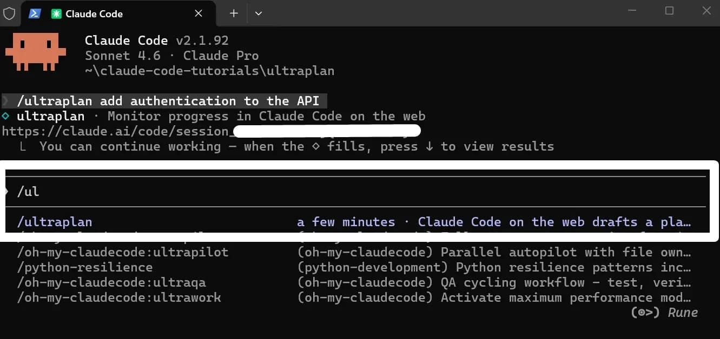Click the shield icon left of the tabs
The width and height of the screenshot is (720, 339).
point(9,13)
